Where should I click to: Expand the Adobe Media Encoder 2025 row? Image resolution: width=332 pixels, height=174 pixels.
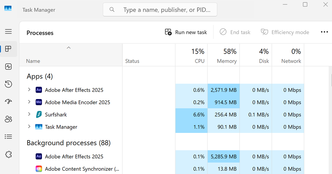pyautogui.click(x=29, y=102)
